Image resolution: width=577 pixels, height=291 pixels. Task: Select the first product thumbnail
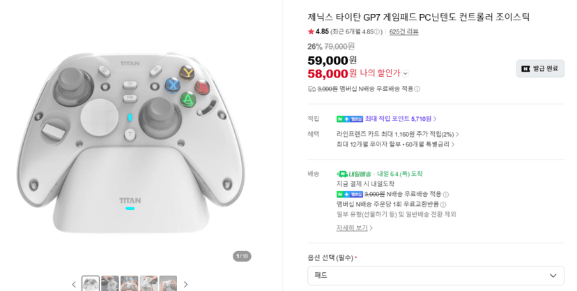pyautogui.click(x=91, y=283)
